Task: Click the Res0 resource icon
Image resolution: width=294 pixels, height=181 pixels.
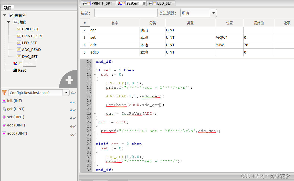Action: (15, 70)
